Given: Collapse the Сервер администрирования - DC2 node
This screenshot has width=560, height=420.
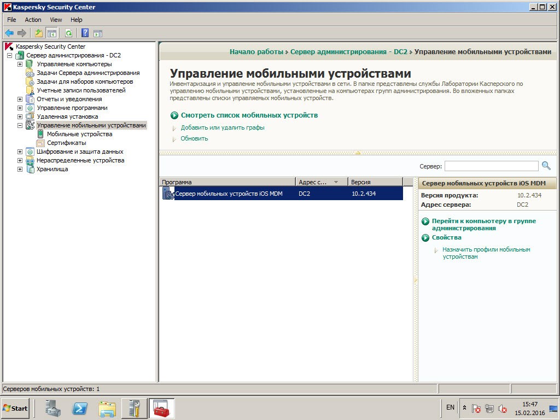Looking at the screenshot, I should pos(10,55).
